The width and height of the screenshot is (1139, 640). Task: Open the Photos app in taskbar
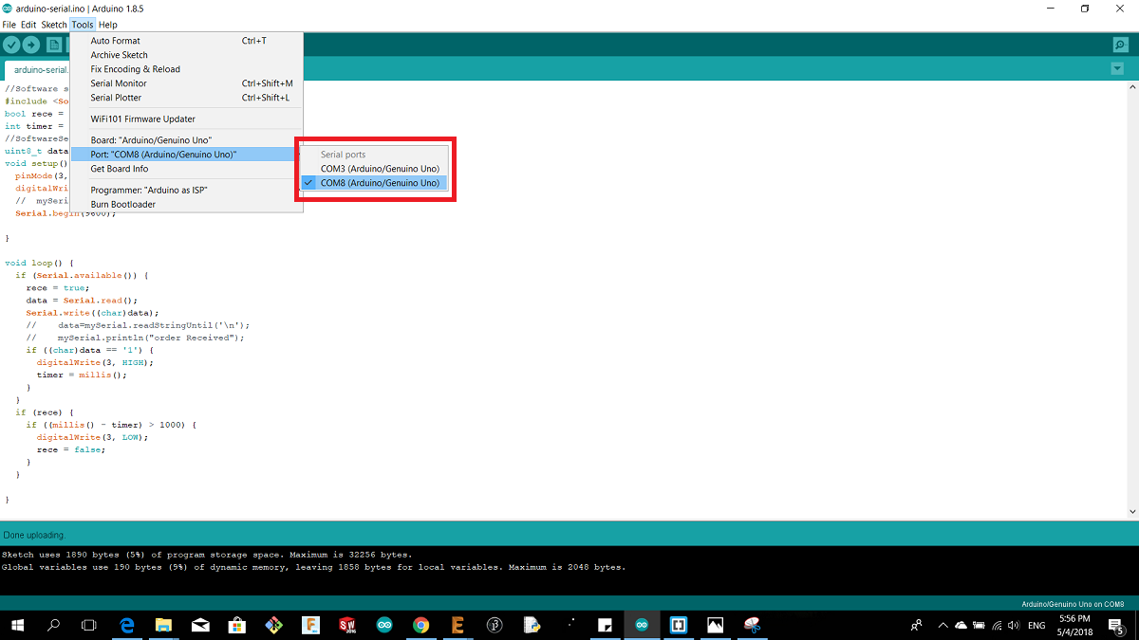pyautogui.click(x=716, y=626)
